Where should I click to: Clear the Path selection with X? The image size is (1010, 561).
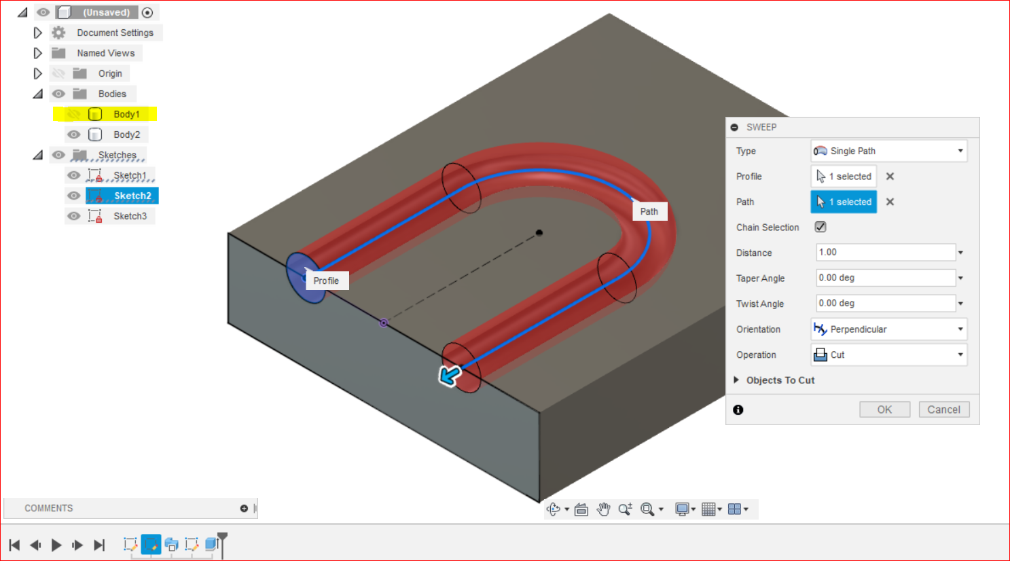[890, 202]
